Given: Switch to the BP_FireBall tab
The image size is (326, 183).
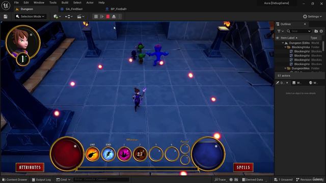Looking at the screenshot, I should (x=119, y=9).
